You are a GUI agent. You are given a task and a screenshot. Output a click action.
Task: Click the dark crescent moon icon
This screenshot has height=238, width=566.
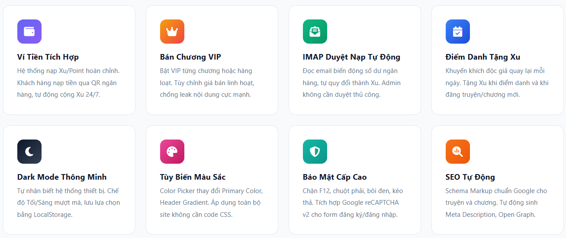point(29,152)
